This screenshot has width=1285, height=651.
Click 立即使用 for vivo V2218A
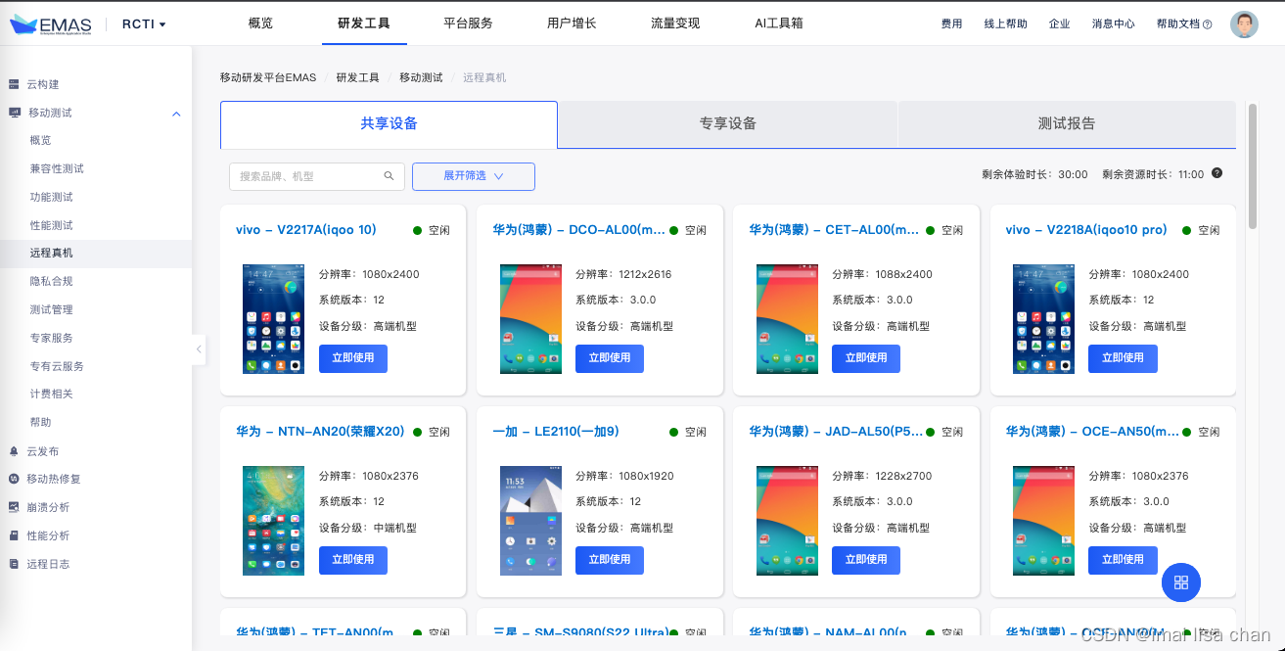(x=1123, y=358)
